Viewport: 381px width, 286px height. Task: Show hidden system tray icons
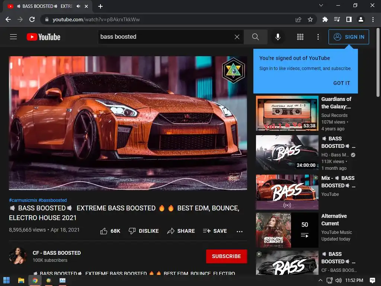[320, 280]
